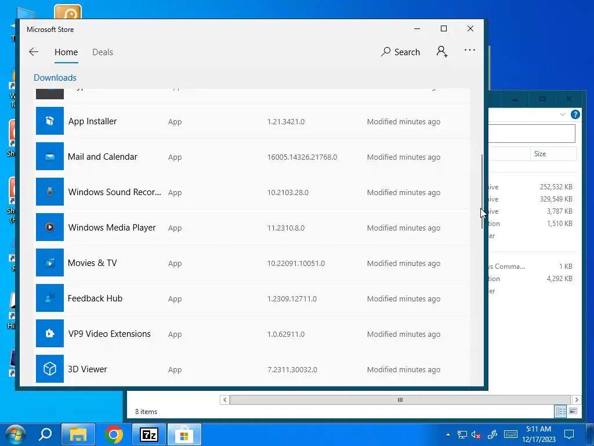Click the muted volume tray icon
This screenshot has width=594, height=446.
pyautogui.click(x=476, y=434)
